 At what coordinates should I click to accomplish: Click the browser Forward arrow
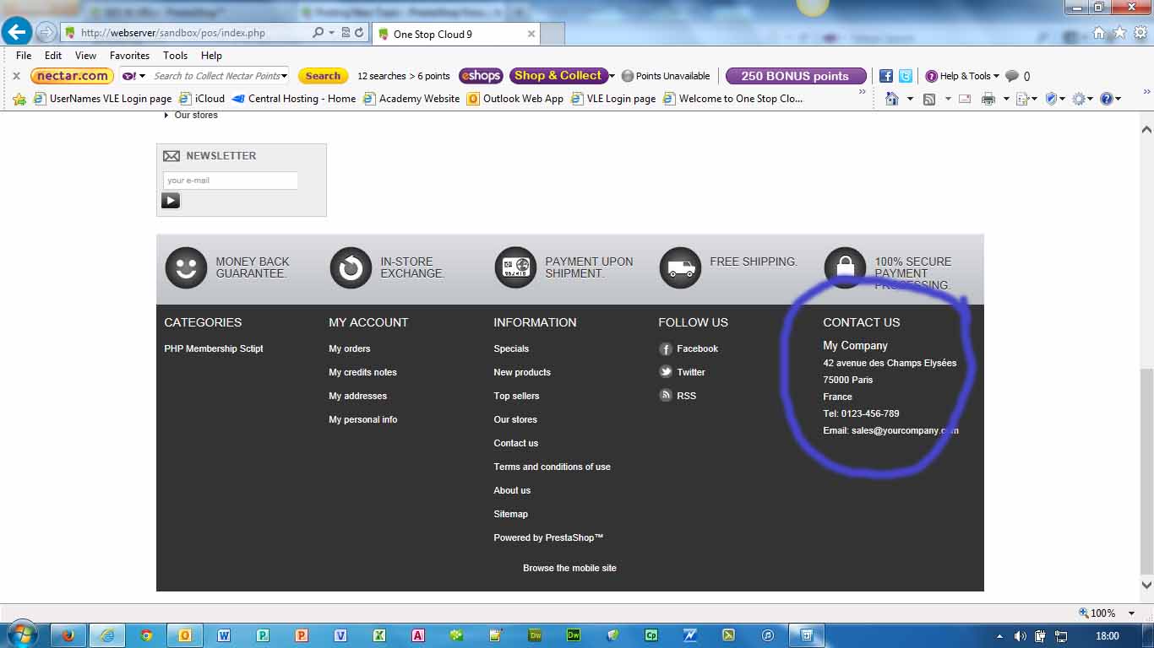point(46,33)
